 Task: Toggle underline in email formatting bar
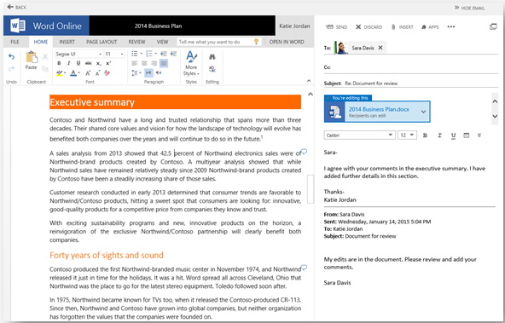point(453,136)
